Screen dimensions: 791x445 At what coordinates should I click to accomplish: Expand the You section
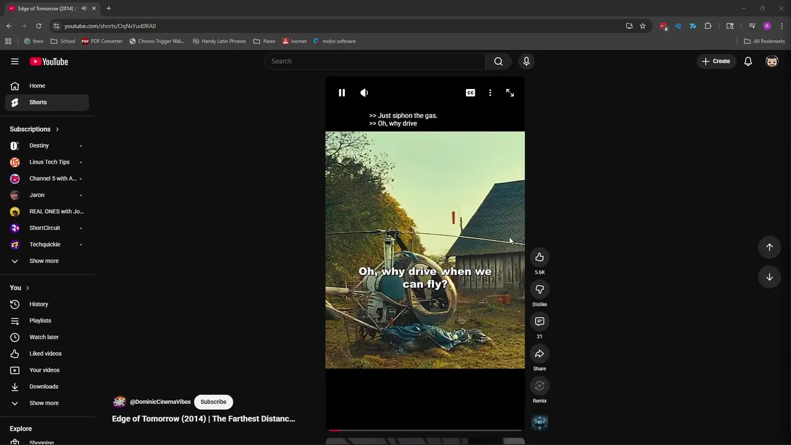click(x=20, y=288)
